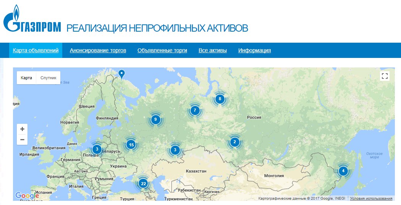Click the Румыния map label
This screenshot has width=401, height=205.
104,179
